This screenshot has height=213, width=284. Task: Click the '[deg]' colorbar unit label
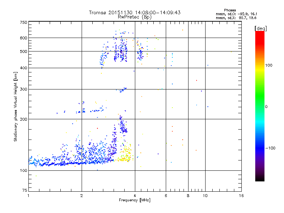point(261,28)
